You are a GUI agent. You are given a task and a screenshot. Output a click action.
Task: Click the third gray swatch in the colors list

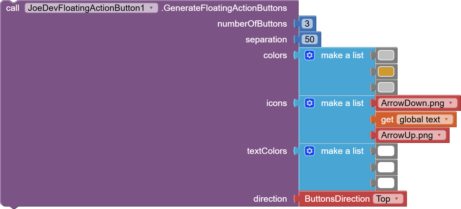click(386, 87)
